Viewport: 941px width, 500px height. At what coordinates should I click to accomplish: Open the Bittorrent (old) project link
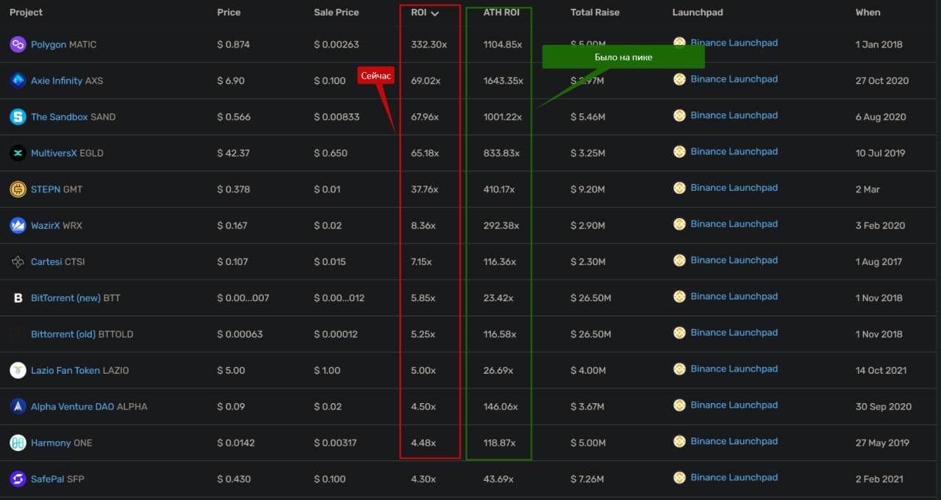click(x=63, y=334)
